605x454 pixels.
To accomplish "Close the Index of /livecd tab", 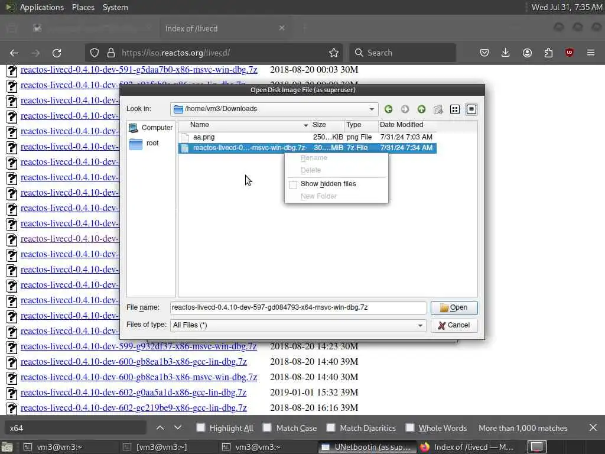I will pyautogui.click(x=282, y=28).
